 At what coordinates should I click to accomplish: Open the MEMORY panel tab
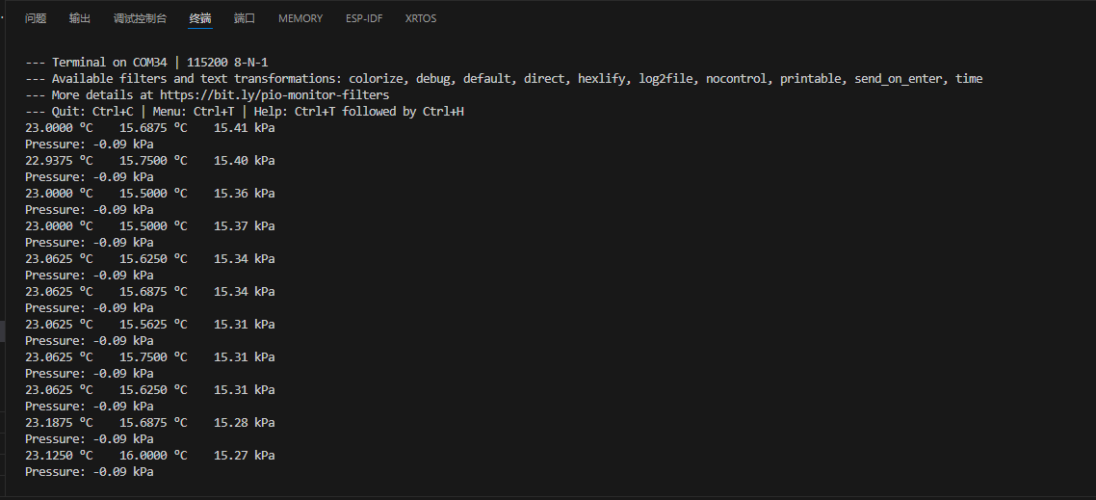coord(300,18)
